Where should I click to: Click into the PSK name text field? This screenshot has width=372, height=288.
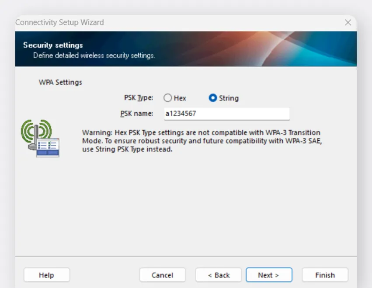(226, 114)
